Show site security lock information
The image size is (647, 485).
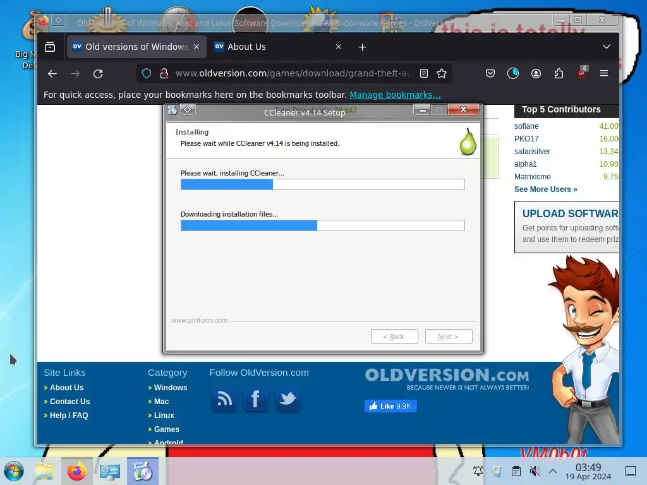[x=164, y=73]
